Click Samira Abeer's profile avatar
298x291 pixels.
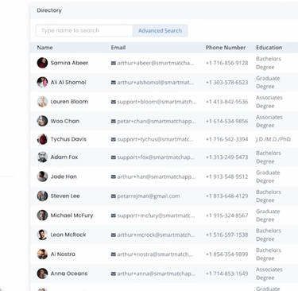click(42, 63)
